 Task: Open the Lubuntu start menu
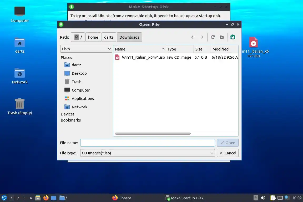click(4, 198)
